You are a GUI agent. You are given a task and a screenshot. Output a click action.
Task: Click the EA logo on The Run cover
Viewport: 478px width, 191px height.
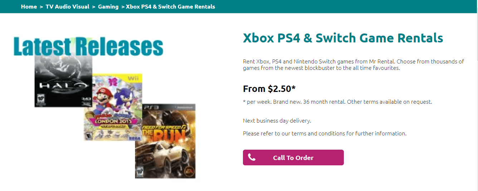187,172
